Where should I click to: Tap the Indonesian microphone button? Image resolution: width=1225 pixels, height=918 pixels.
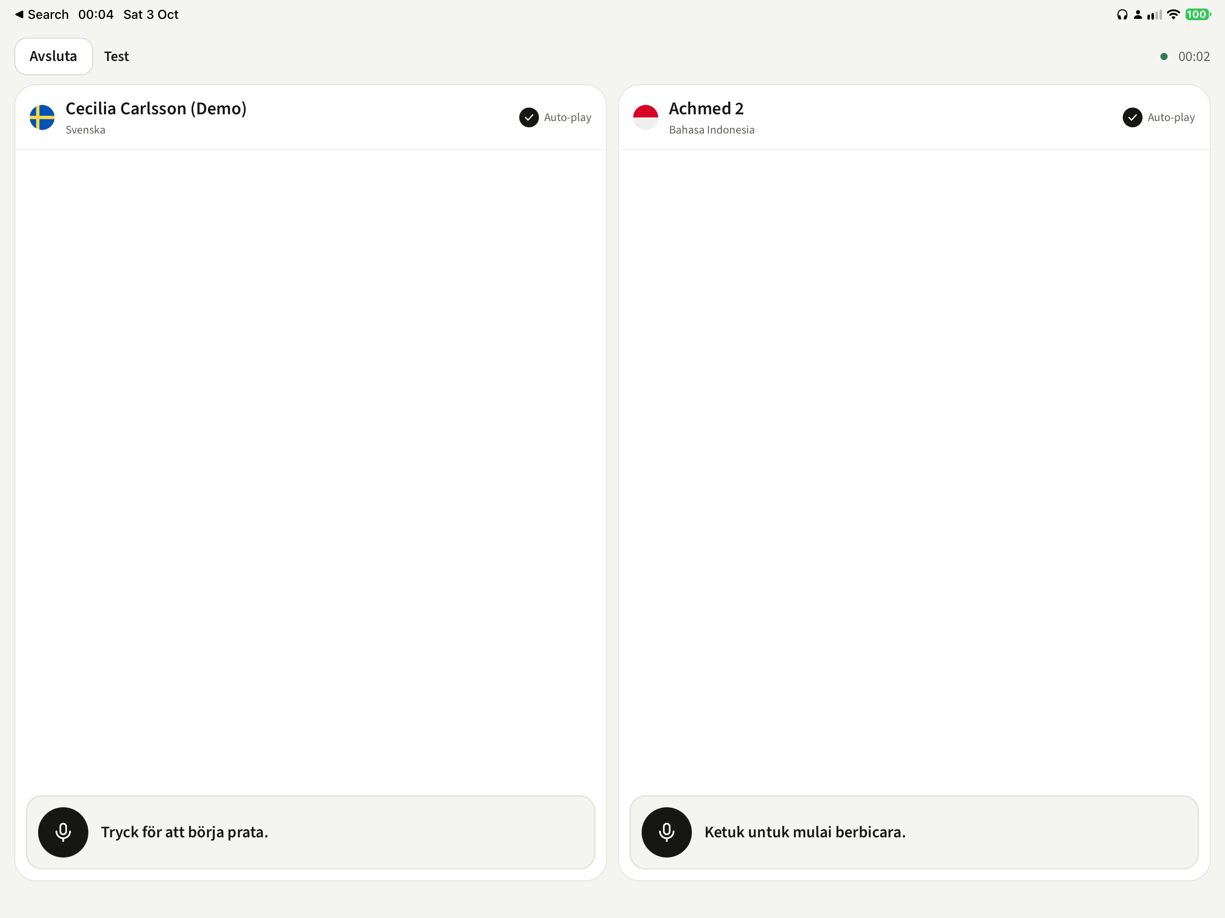pyautogui.click(x=666, y=832)
